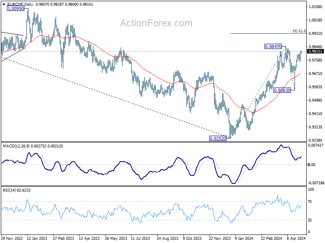Click the 0.99310 price axis value

point(316,34)
